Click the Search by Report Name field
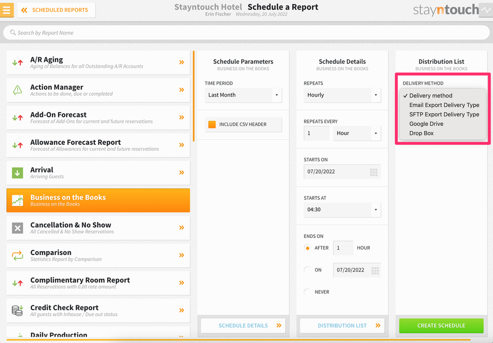The height and width of the screenshot is (343, 493). tap(246, 33)
